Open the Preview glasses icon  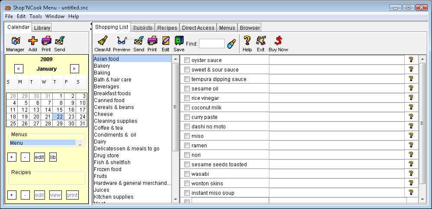(122, 41)
